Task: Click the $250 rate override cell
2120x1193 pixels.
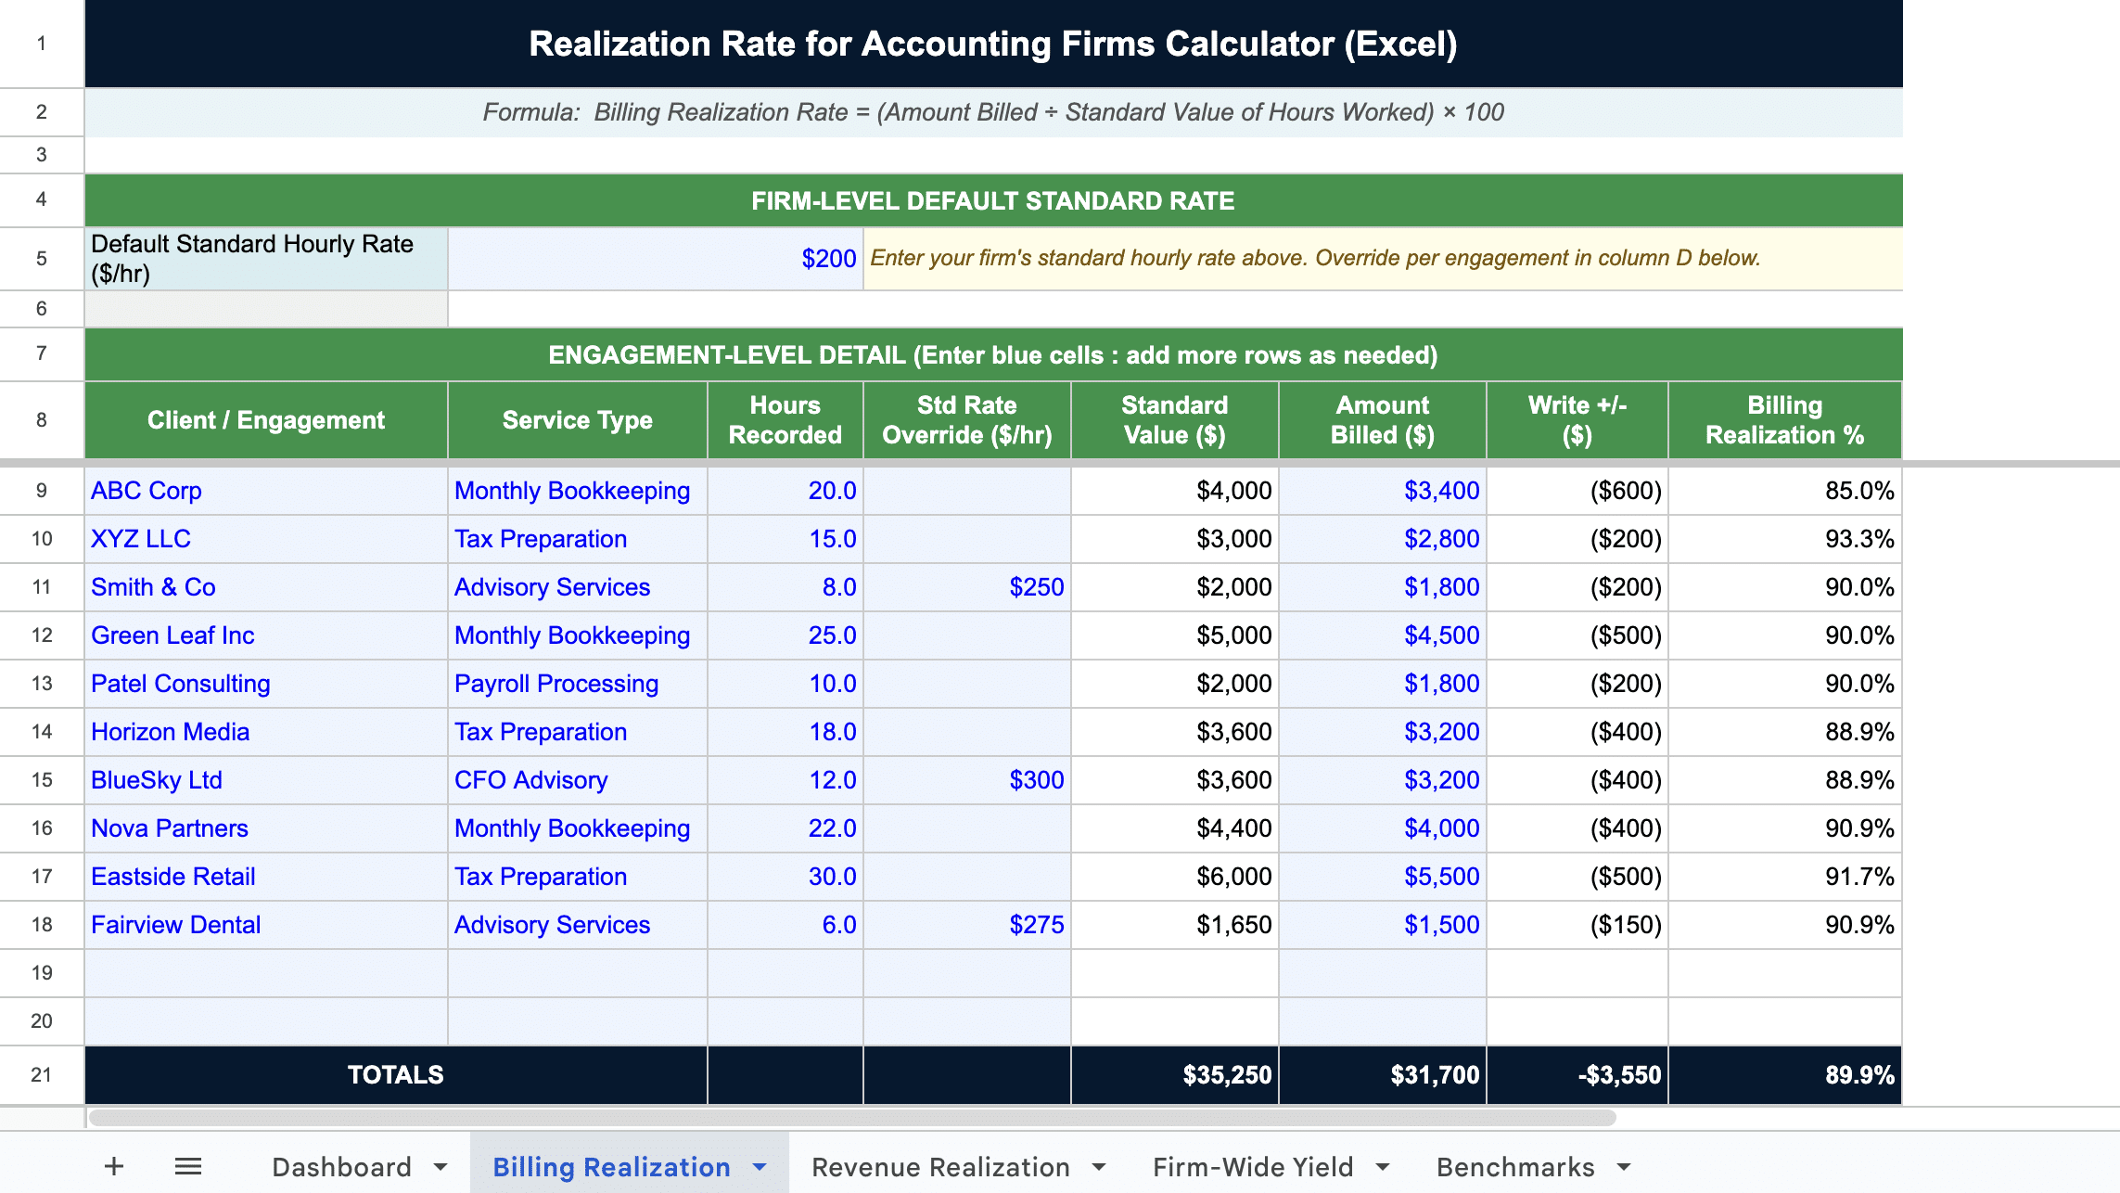Action: 967,587
